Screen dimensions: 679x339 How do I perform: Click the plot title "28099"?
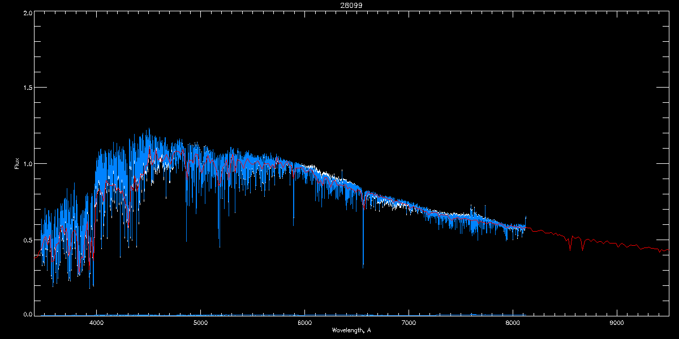click(x=351, y=5)
